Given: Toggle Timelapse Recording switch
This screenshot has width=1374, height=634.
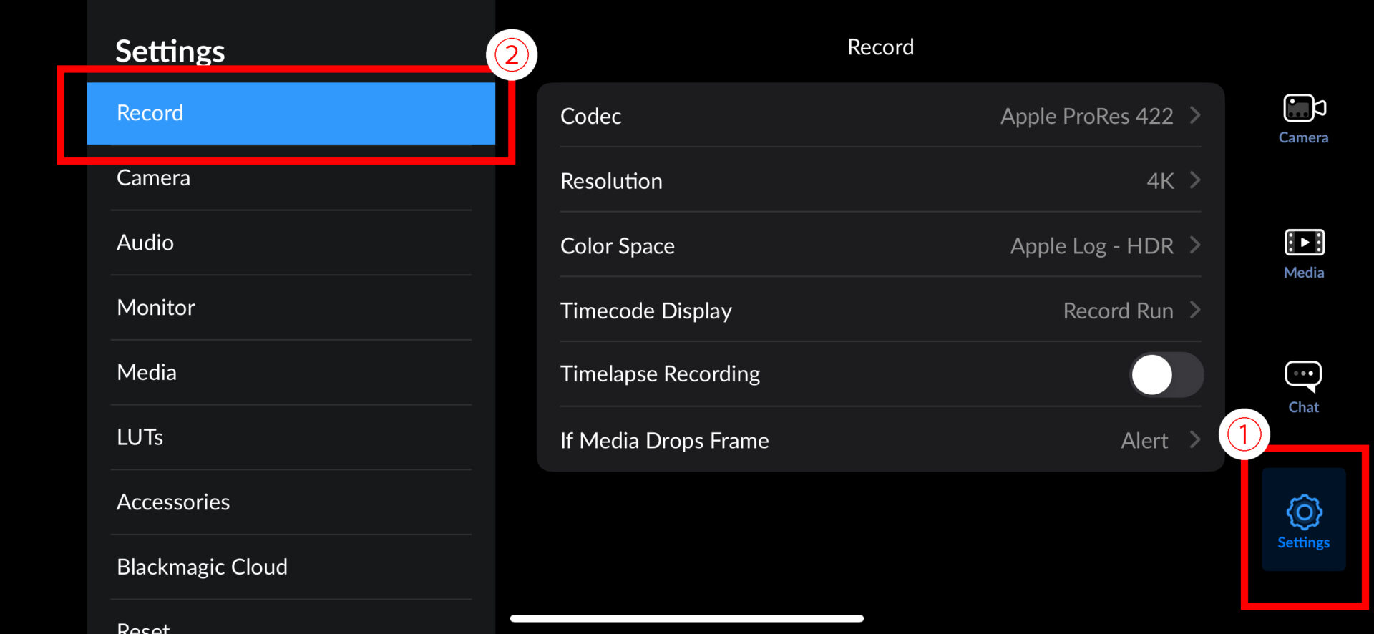Looking at the screenshot, I should [1166, 375].
